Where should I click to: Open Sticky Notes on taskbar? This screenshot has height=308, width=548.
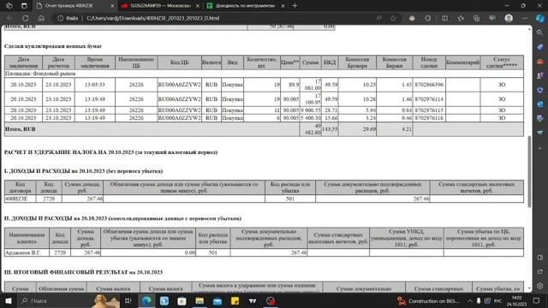[x=235, y=300]
